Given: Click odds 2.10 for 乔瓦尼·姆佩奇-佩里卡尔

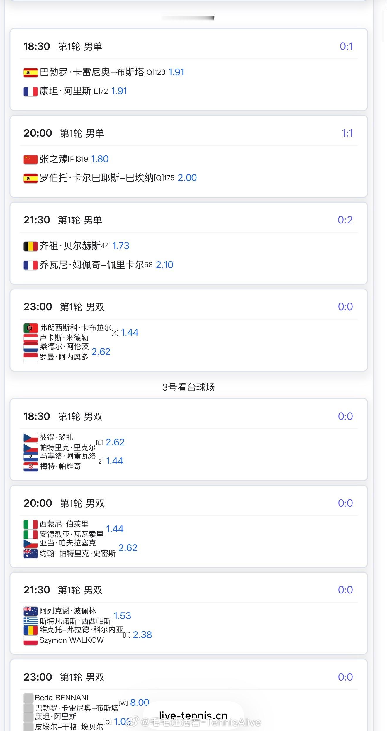Looking at the screenshot, I should 164,265.
